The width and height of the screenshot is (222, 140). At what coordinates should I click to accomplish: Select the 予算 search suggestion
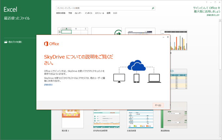point(70,13)
